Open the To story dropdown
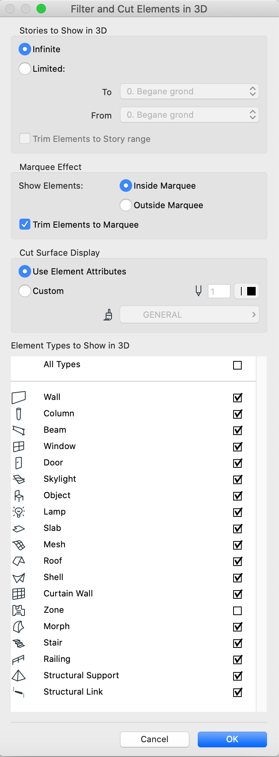Image resolution: width=279 pixels, height=757 pixels. click(x=190, y=92)
